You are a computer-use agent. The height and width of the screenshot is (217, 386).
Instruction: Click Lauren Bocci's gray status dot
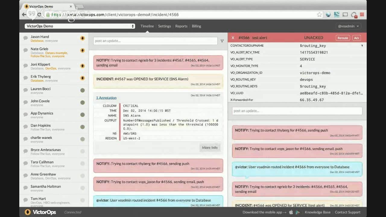tap(82, 90)
